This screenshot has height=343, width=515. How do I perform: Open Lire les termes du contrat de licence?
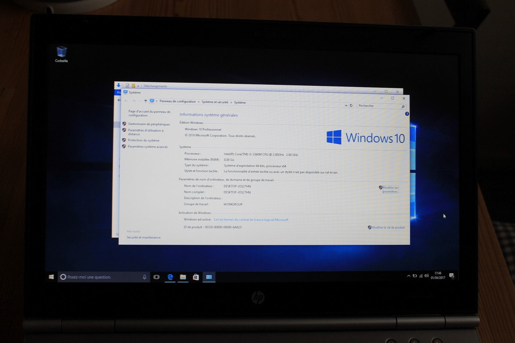[251, 220]
